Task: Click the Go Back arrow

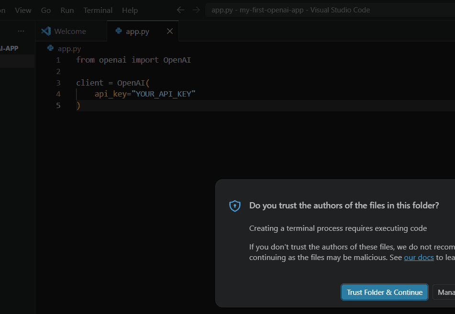Action: [180, 10]
